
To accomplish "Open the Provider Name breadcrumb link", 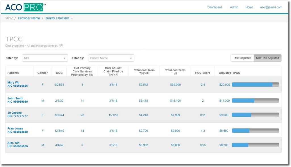I will click(x=29, y=18).
